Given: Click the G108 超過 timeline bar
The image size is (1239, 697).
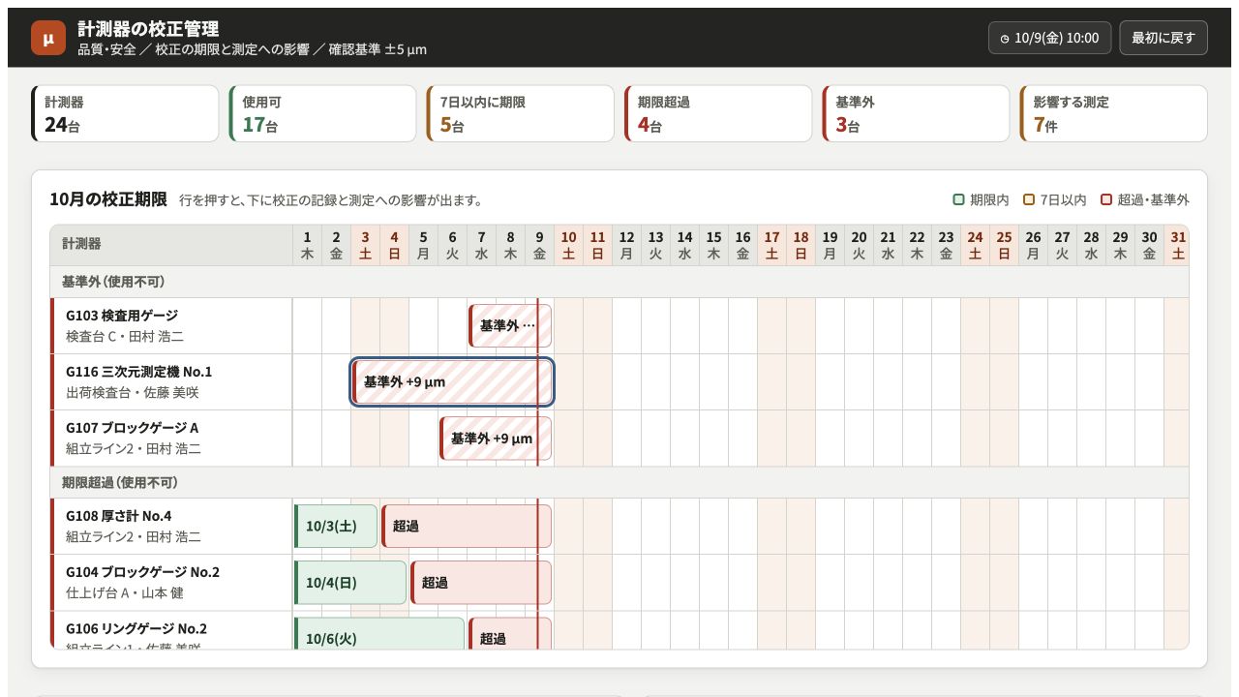Looking at the screenshot, I should [x=467, y=527].
